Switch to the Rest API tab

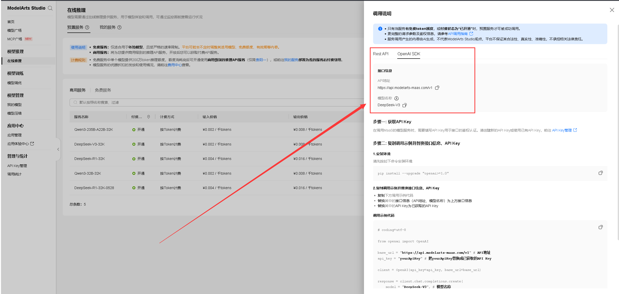(x=380, y=54)
